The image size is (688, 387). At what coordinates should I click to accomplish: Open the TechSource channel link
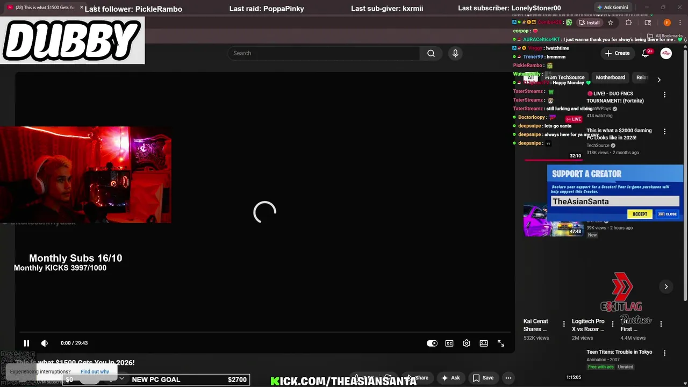(x=598, y=145)
